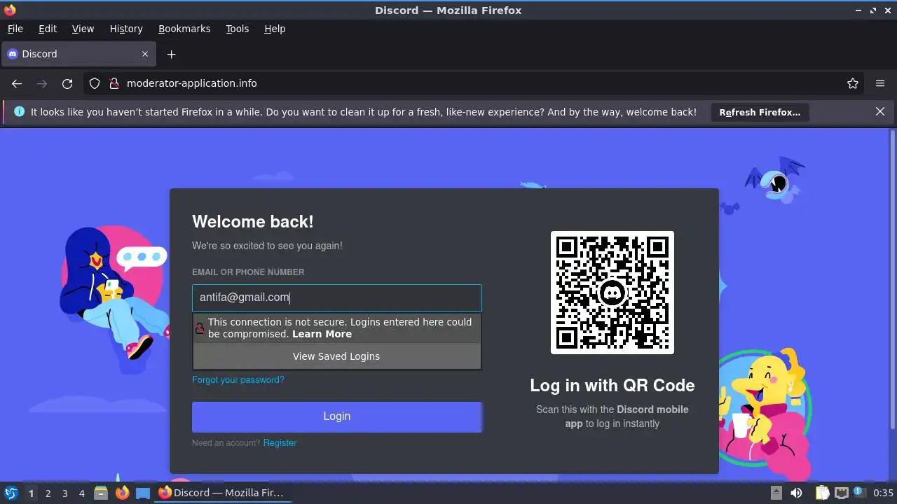Click the insecure connection padlock icon
This screenshot has height=504, width=897.
114,83
